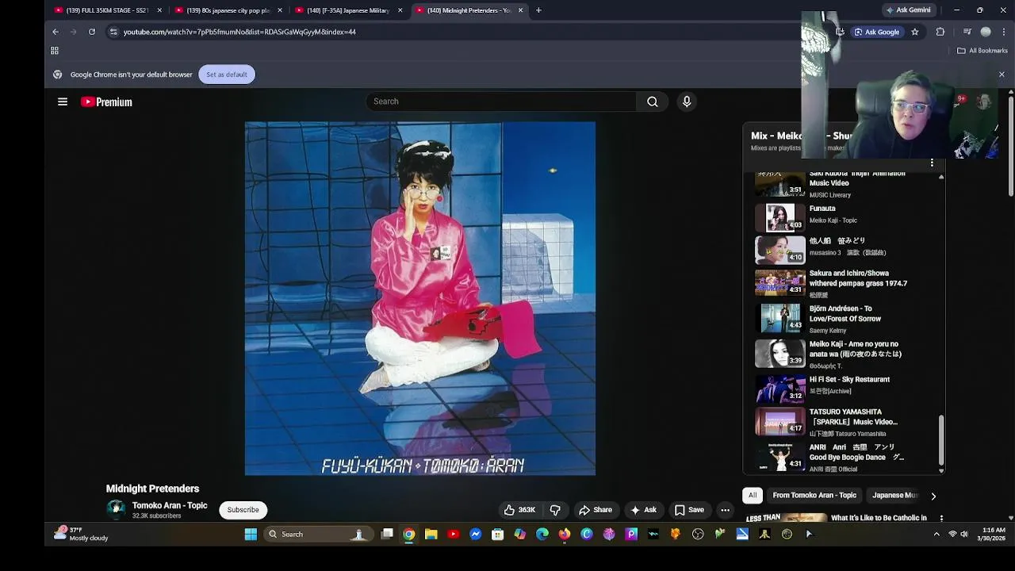This screenshot has width=1015, height=571.
Task: Show more filter chips with right chevron
Action: tap(933, 496)
